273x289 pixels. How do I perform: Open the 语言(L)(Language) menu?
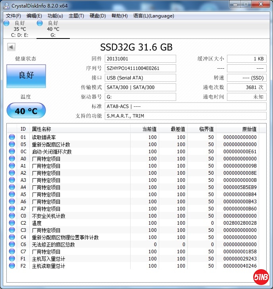pyautogui.click(x=154, y=16)
